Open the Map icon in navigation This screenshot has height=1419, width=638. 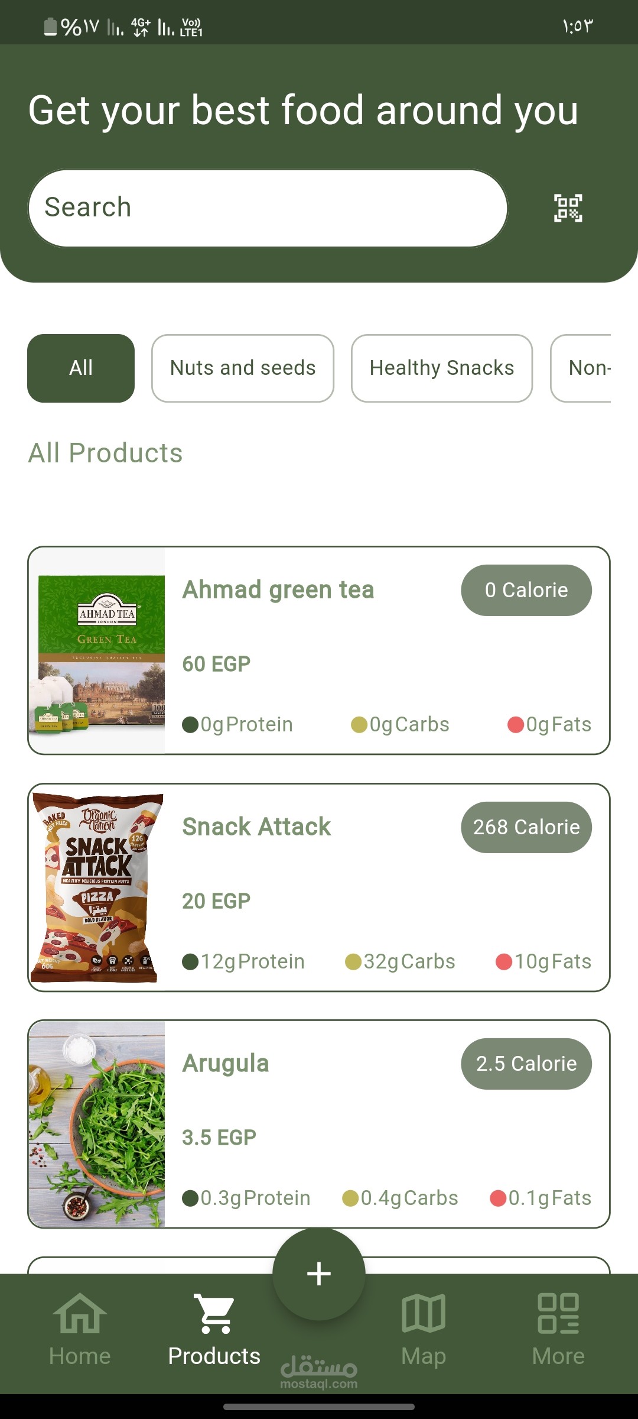click(423, 1314)
